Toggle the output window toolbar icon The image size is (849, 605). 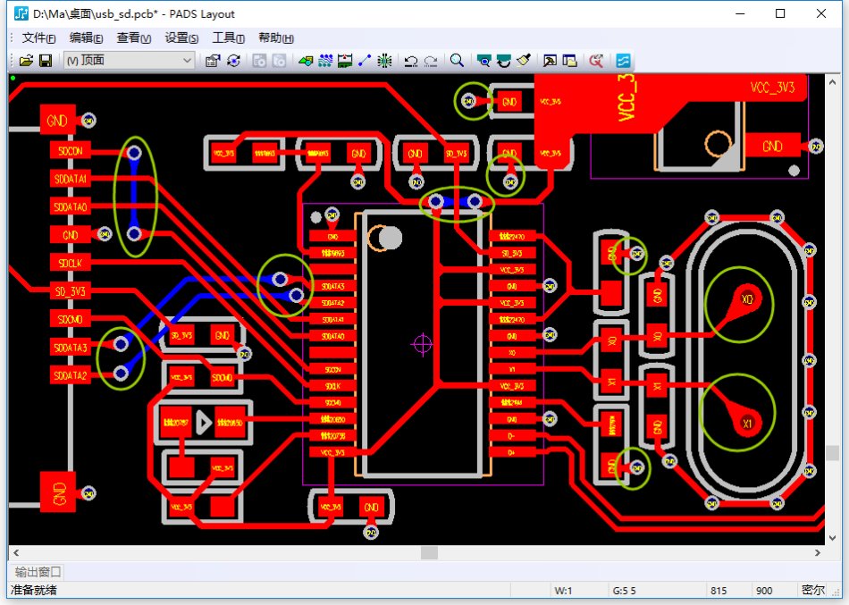tap(550, 61)
